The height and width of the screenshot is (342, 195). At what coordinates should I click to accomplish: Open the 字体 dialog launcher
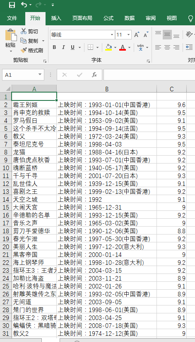pyautogui.click(x=149, y=61)
